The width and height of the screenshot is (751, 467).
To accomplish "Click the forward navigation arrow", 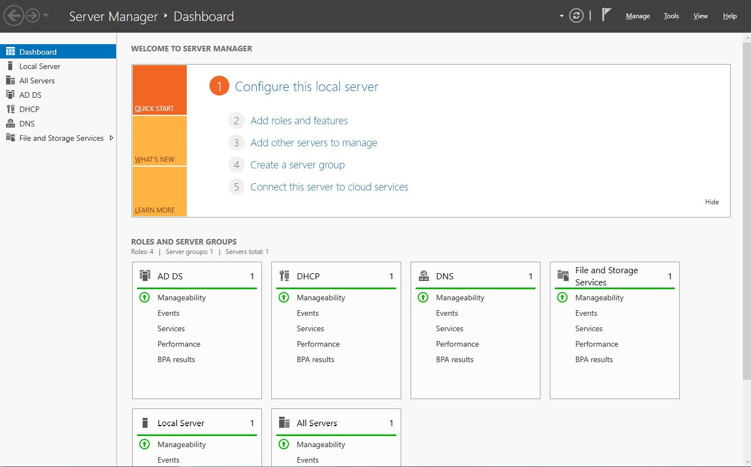I will click(33, 16).
